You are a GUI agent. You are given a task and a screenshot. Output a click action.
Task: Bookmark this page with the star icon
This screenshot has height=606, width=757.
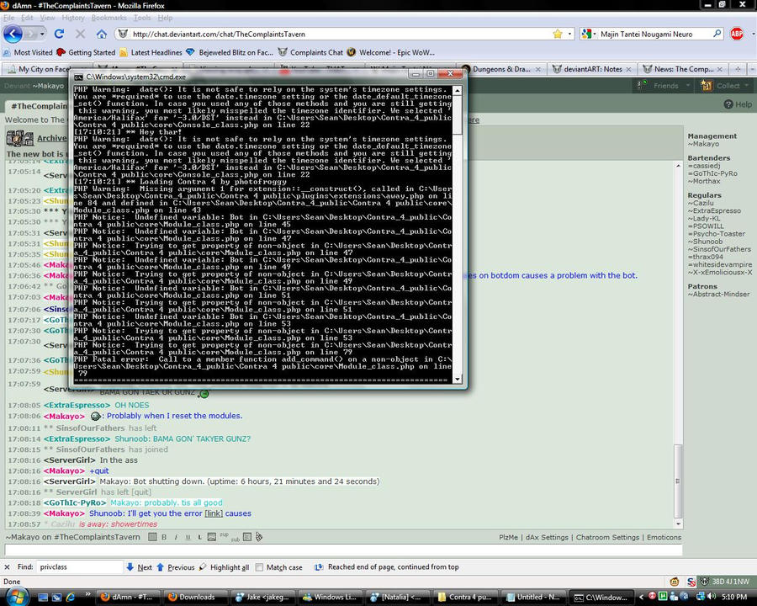click(557, 34)
